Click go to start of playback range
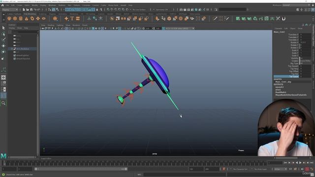This screenshot has width=315, height=177. 285,163
